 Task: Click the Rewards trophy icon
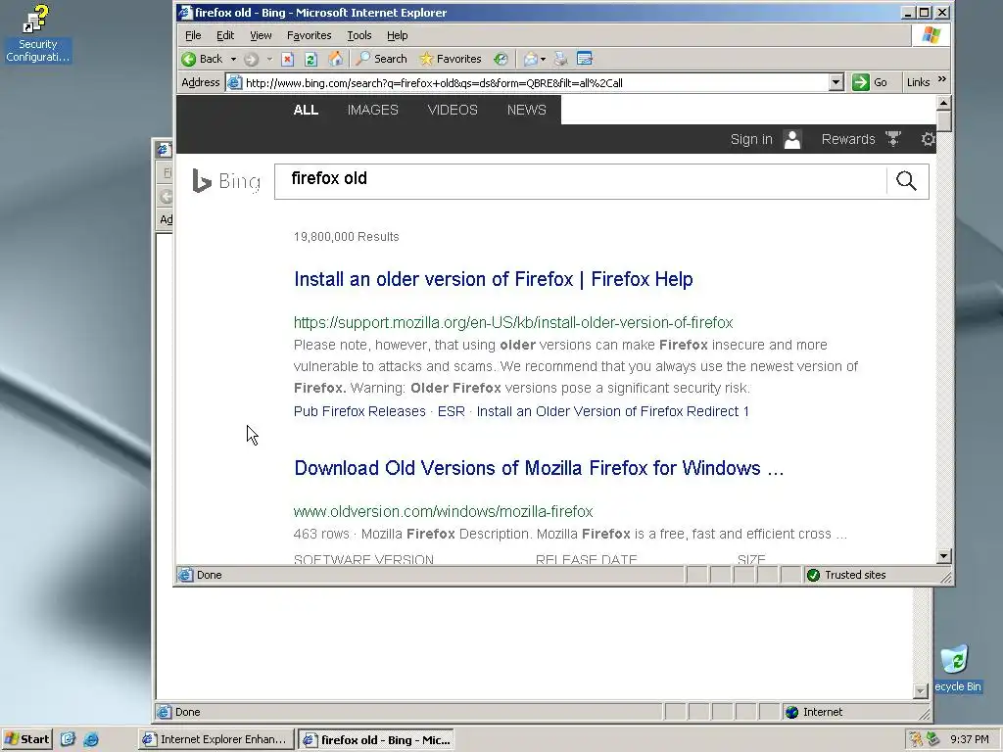pyautogui.click(x=893, y=138)
